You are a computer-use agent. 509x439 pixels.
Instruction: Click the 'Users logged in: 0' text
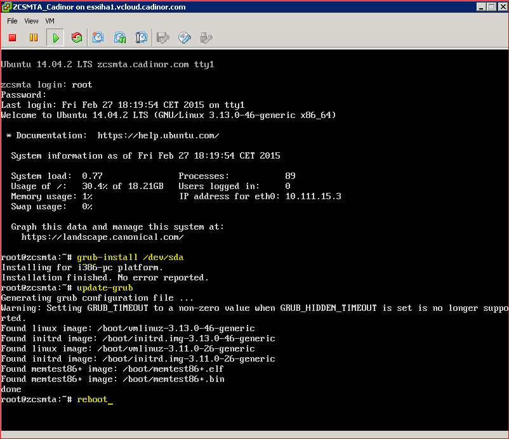click(234, 187)
